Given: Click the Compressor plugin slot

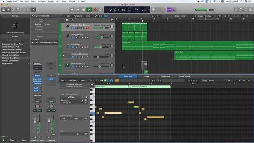Looking at the screenshot, I should click(37, 81).
